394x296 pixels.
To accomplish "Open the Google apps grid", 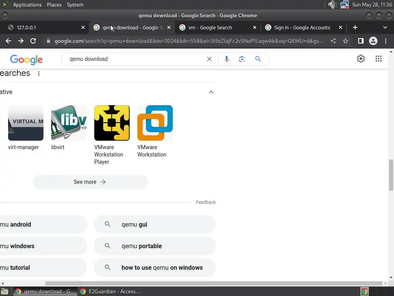I will point(379,59).
